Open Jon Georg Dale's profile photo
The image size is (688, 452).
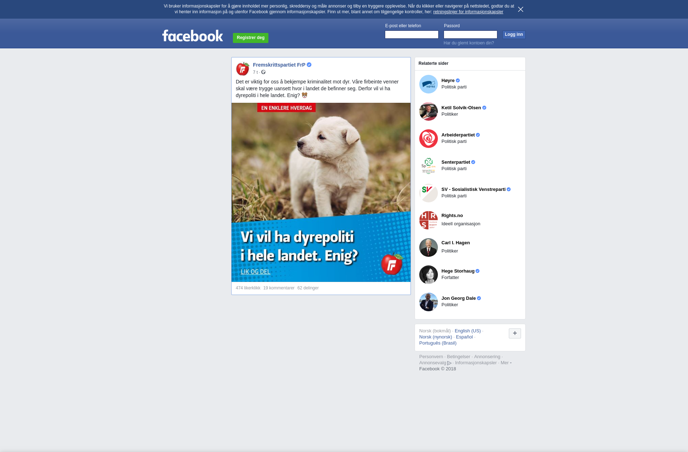tap(429, 302)
